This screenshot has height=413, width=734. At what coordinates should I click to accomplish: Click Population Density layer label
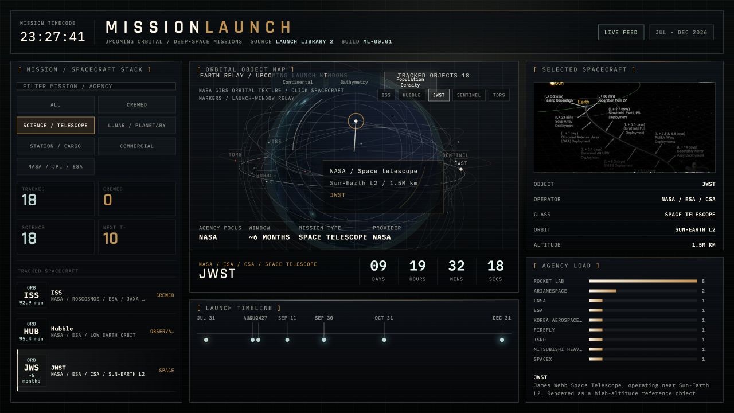click(x=410, y=82)
